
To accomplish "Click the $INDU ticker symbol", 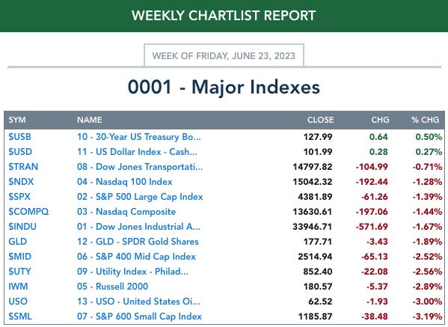I will click(x=22, y=227).
